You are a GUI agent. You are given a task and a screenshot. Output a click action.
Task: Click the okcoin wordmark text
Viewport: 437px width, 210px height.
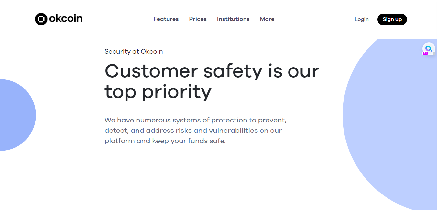[x=66, y=19]
